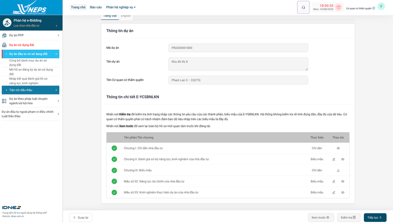View Chương II using the eye icon
The image size is (393, 223).
point(342,159)
